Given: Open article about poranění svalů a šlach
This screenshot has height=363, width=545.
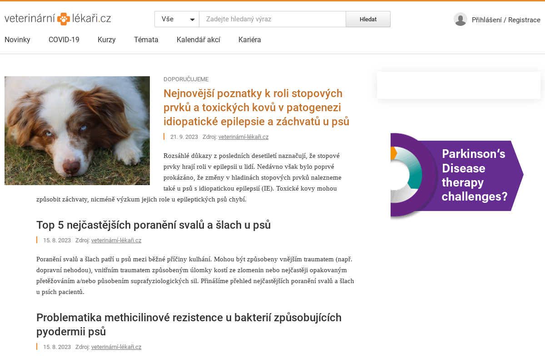Looking at the screenshot, I should click(153, 224).
